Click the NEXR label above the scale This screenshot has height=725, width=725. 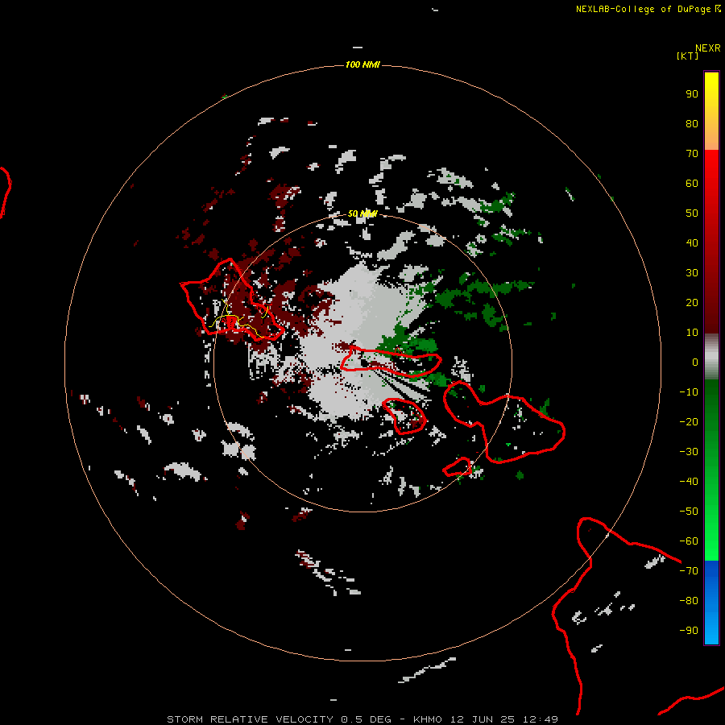(707, 48)
